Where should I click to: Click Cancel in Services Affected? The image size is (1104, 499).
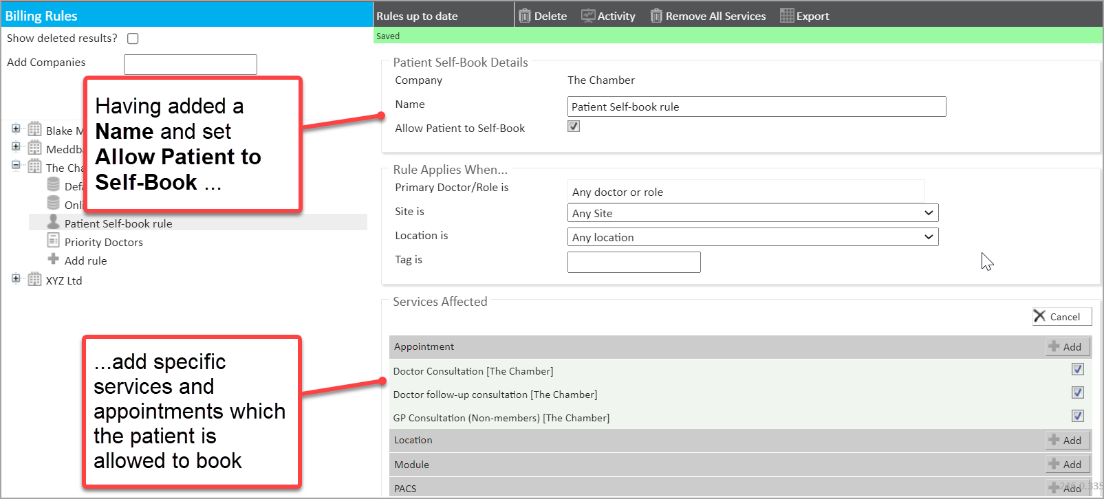point(1061,316)
